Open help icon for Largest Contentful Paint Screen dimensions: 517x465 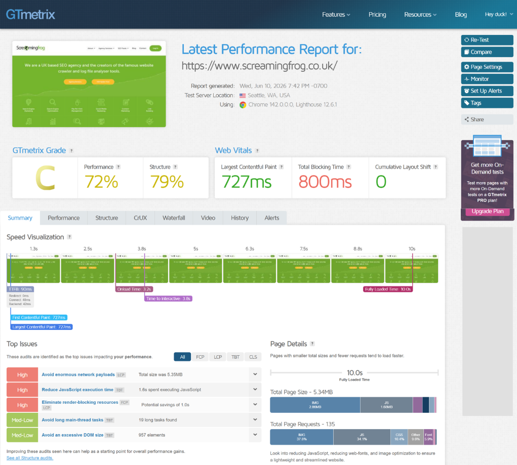[281, 167]
